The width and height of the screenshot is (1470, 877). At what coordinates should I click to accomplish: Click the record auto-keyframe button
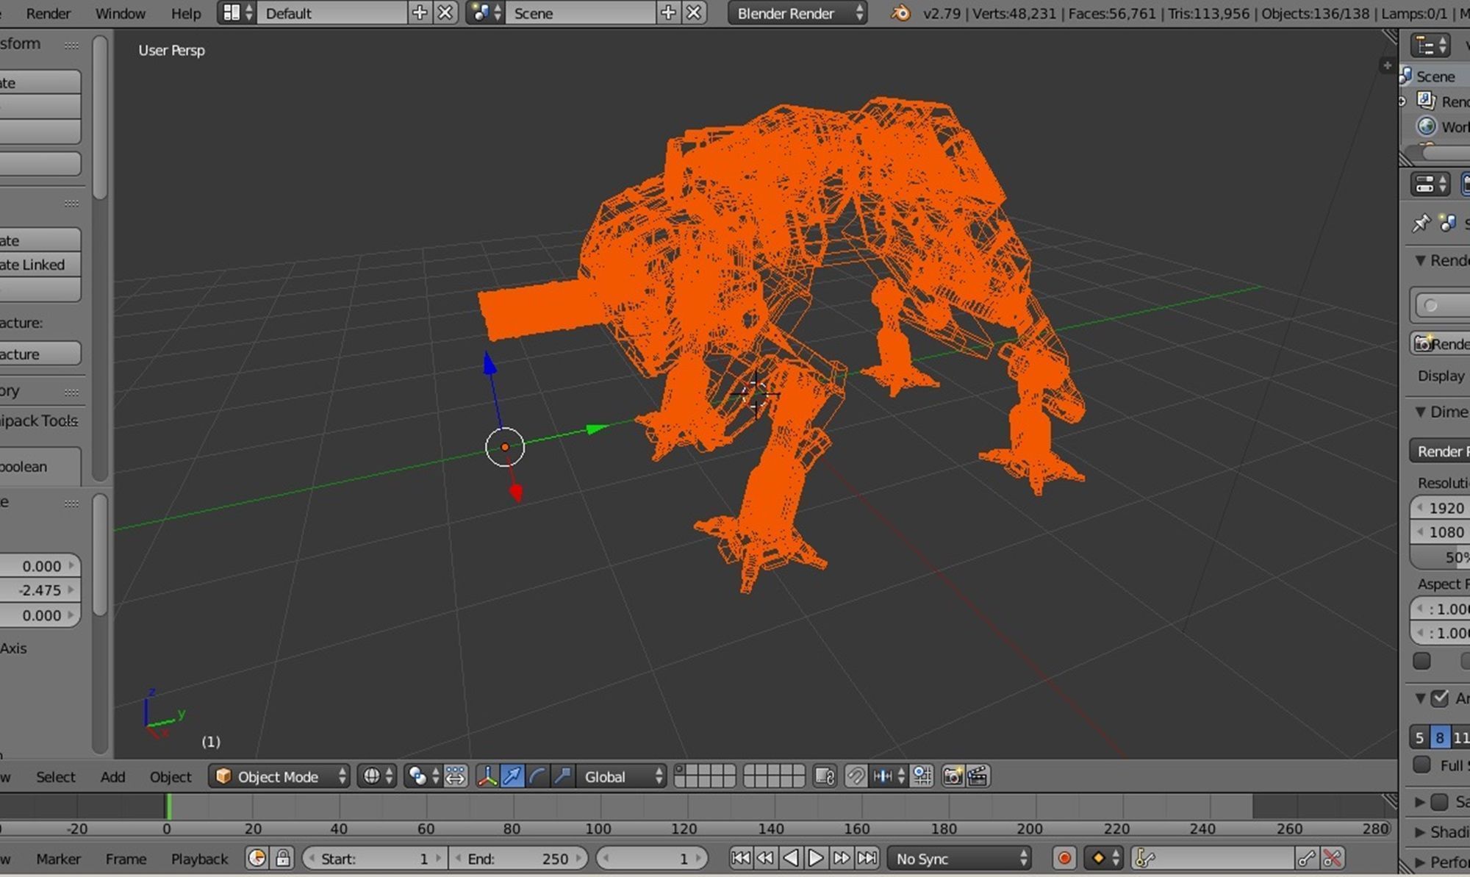[x=1064, y=858]
